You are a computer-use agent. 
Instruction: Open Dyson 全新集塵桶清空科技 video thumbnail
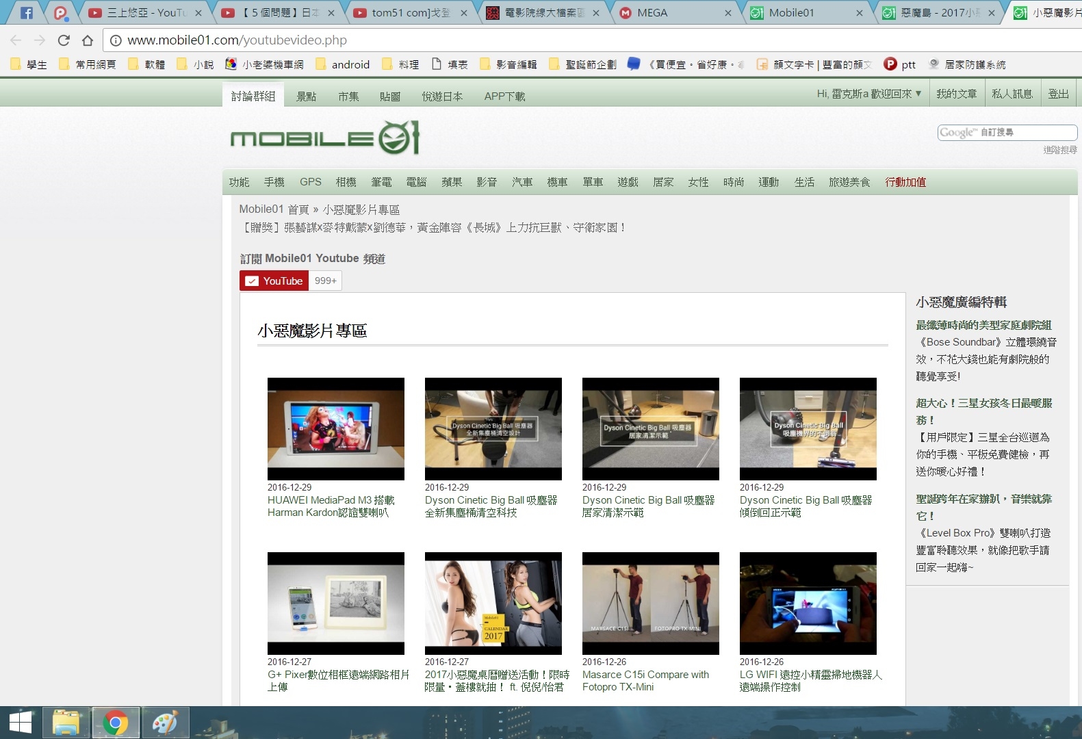(493, 429)
